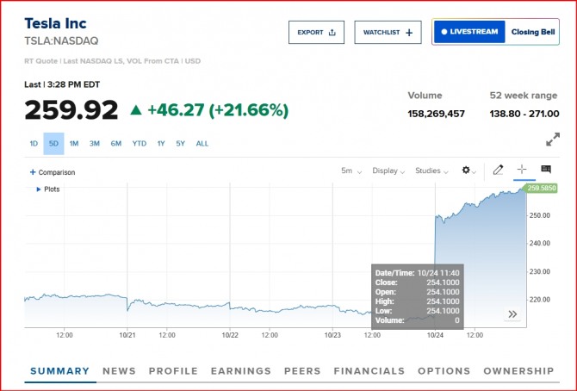Screen dimensions: 577x391
Task: Open the Financials tab
Action: 369,371
